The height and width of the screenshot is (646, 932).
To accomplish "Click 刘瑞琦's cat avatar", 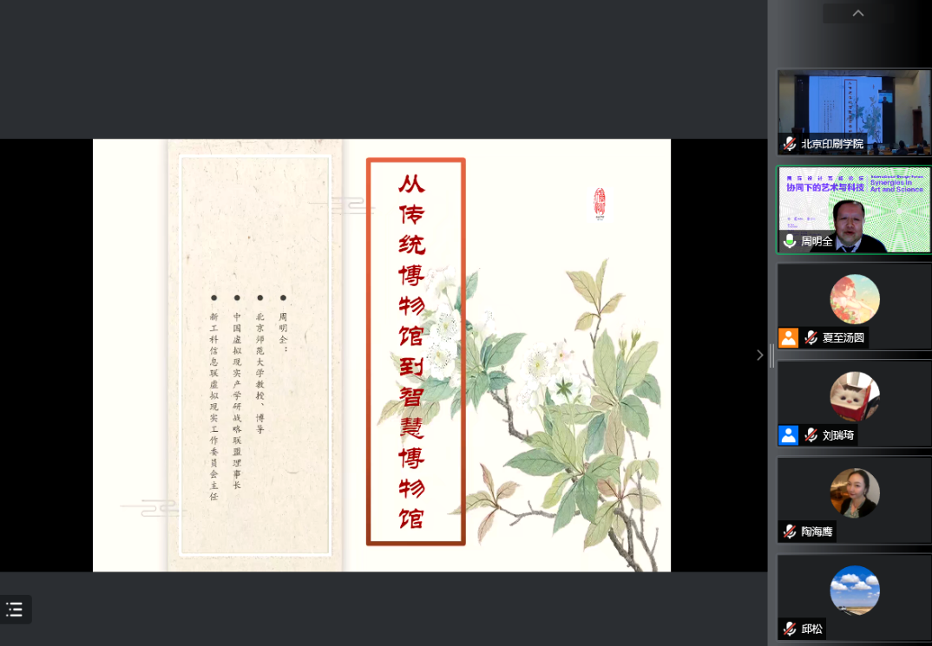I will 855,396.
